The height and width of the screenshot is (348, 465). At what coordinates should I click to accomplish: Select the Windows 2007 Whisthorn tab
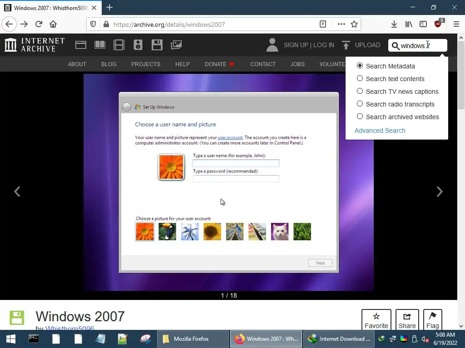(x=50, y=8)
